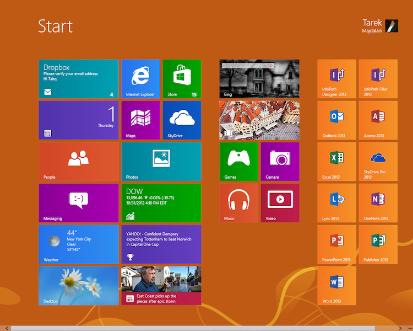Launch the Games tile
The height and width of the screenshot is (331, 413).
[x=238, y=161]
